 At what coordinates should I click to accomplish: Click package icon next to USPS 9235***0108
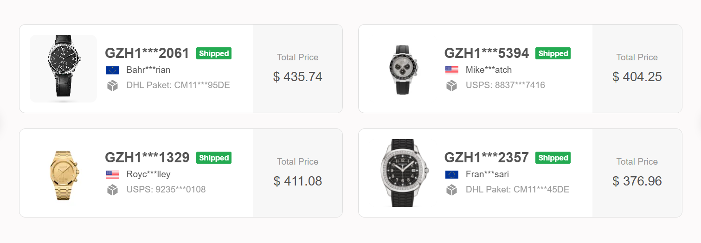tap(112, 190)
